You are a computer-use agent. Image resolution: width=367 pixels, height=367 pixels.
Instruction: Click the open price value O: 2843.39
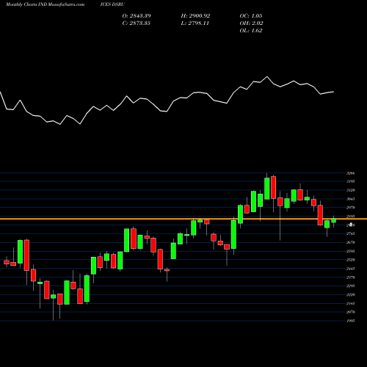click(137, 16)
